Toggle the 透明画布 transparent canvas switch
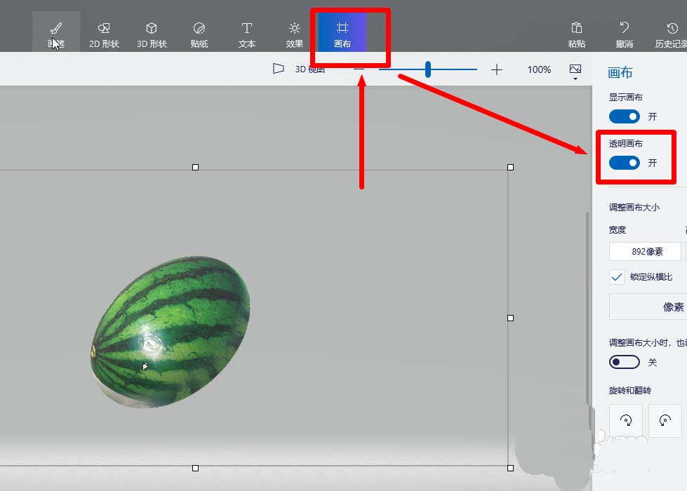Image resolution: width=687 pixels, height=491 pixels. coord(625,163)
